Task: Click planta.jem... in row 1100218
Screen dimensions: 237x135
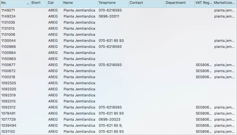Action: click(x=224, y=77)
